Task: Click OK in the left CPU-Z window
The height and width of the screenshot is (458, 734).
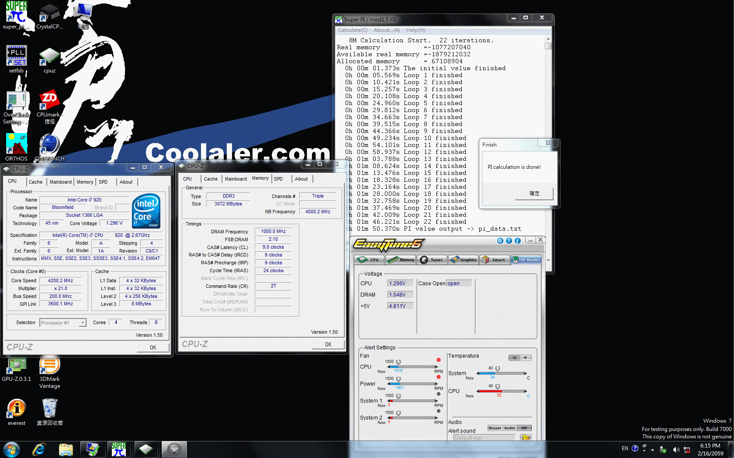Action: coord(153,348)
